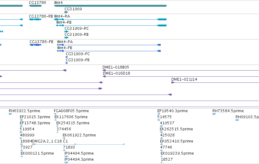
Task: Select the CG31909-RB transcript arrow
Action: (x=66, y=38)
